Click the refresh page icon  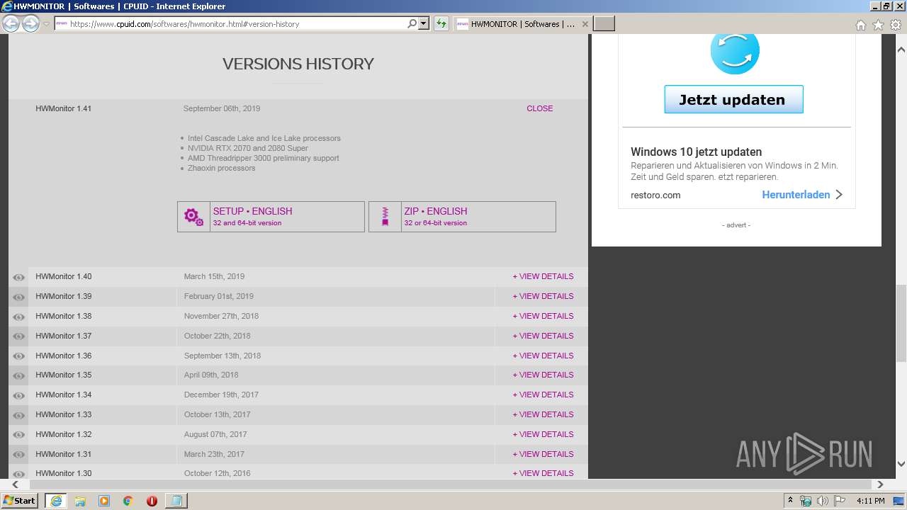(x=441, y=23)
